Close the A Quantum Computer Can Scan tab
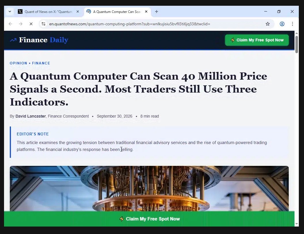Screen dimensions: 304x234 (146, 11)
